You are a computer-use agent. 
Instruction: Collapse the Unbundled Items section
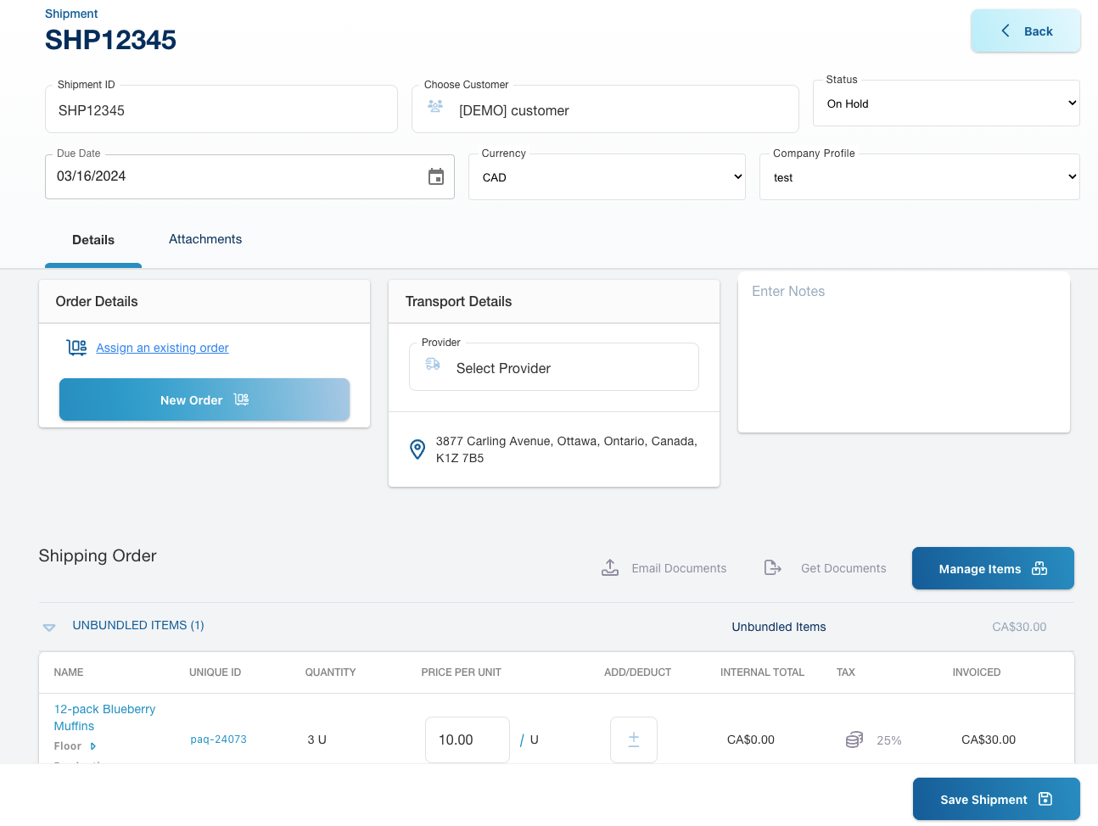(x=49, y=627)
